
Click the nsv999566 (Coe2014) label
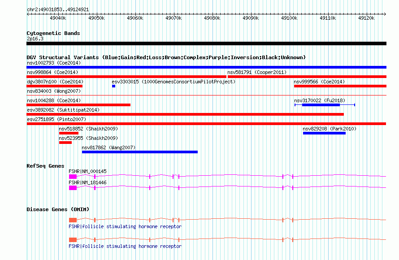coord(319,82)
